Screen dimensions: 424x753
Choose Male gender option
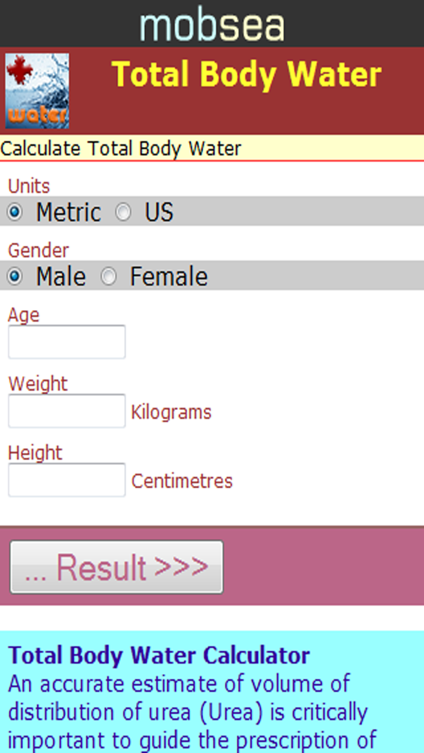tap(14, 276)
